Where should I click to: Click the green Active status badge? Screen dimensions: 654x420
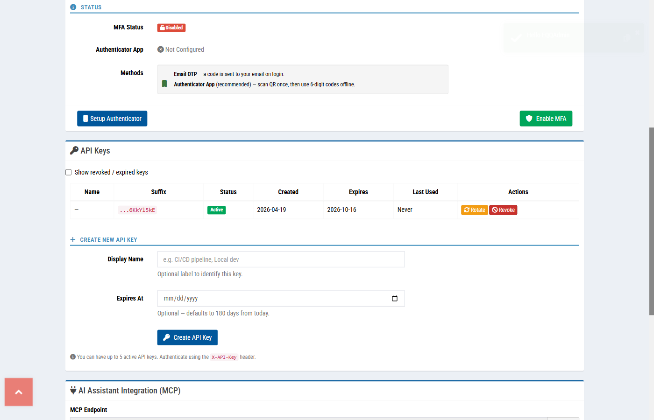[x=216, y=210]
